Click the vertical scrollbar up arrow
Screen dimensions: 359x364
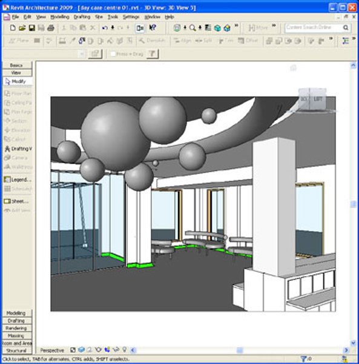coord(353,66)
